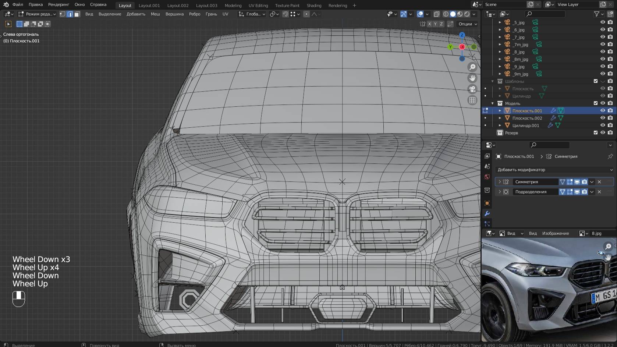617x347 pixels.
Task: Enable face select mode
Action: click(77, 14)
